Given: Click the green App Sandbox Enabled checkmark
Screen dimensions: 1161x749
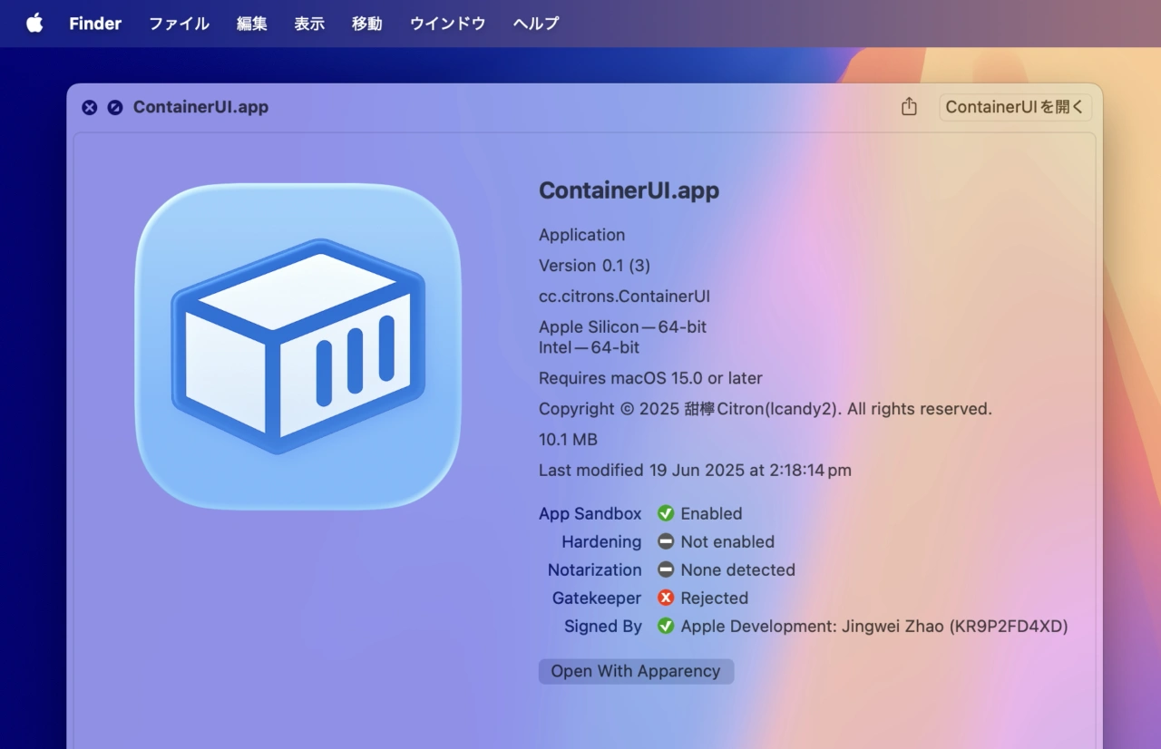Looking at the screenshot, I should (666, 513).
